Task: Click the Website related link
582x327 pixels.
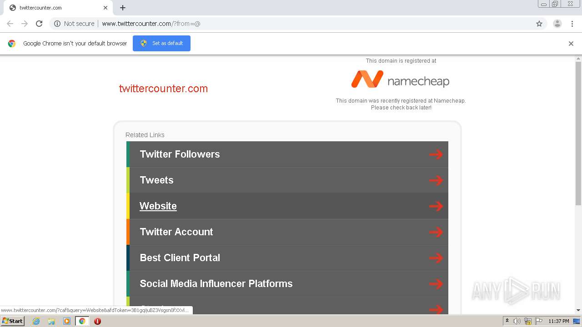Action: (x=158, y=206)
